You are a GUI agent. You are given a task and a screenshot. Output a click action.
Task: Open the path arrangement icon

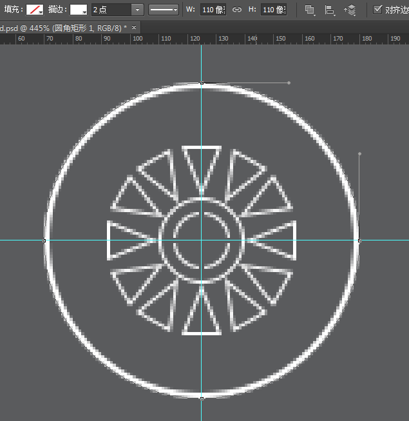coord(350,10)
